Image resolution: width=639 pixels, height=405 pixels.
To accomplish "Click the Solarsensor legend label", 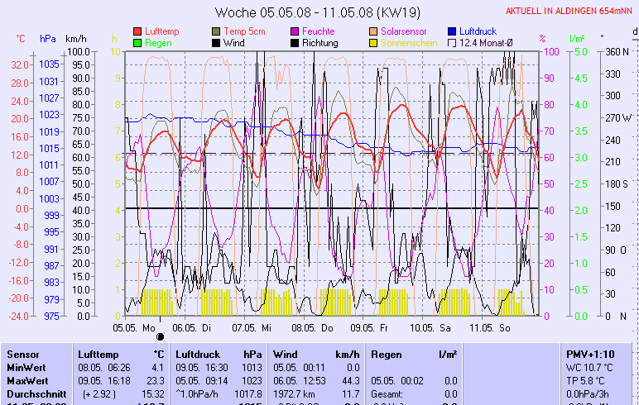I will click(x=403, y=31).
